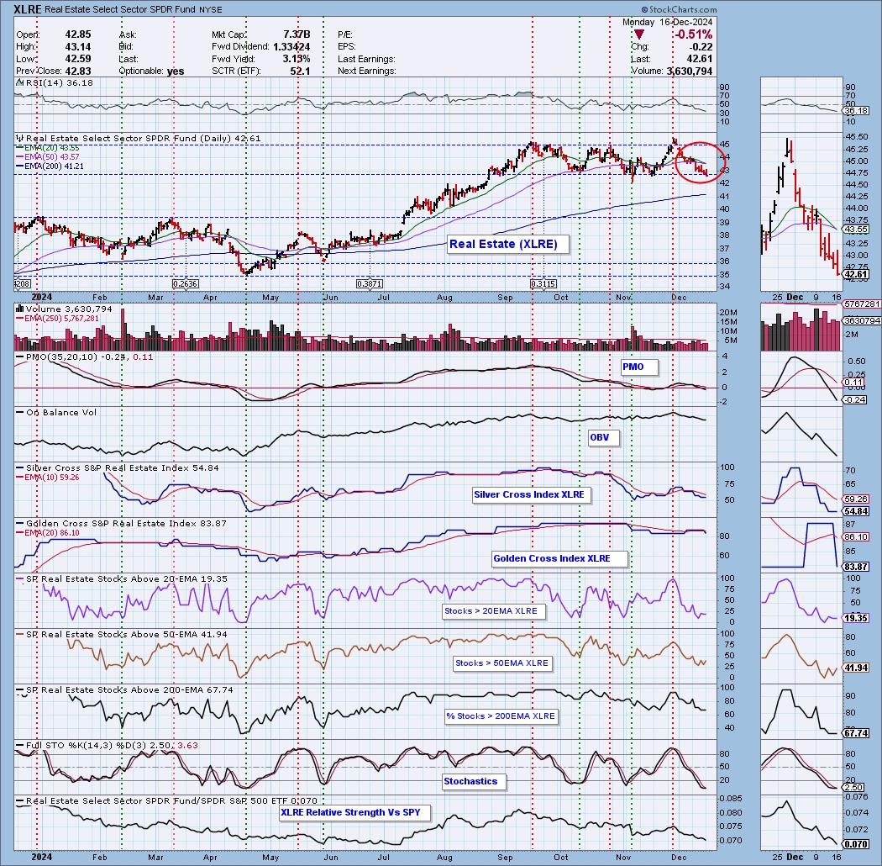Select the fund name 'Real Estate Select Sector SPDR Fund'

tap(119, 9)
